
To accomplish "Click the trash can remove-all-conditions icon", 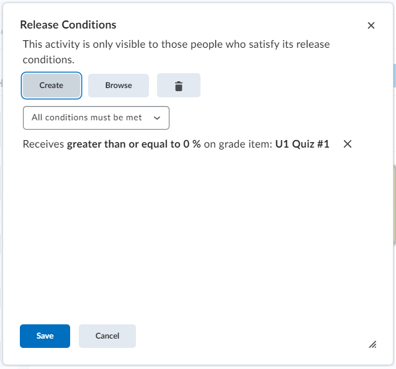I will 179,86.
